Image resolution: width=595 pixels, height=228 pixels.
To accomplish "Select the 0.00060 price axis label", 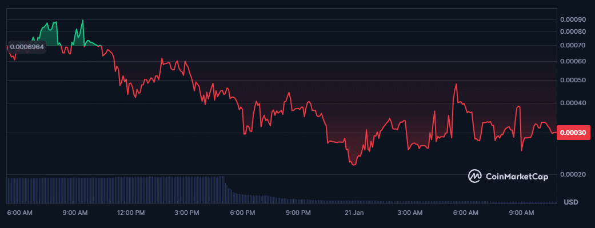I will pyautogui.click(x=573, y=62).
